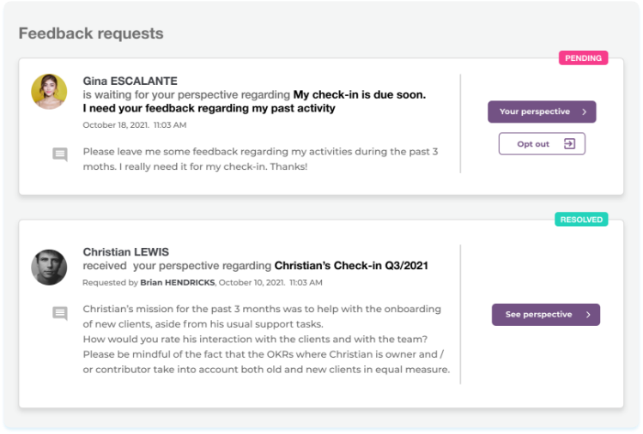The height and width of the screenshot is (434, 643).
Task: Click the pink PENDING status badge
Action: pyautogui.click(x=583, y=58)
